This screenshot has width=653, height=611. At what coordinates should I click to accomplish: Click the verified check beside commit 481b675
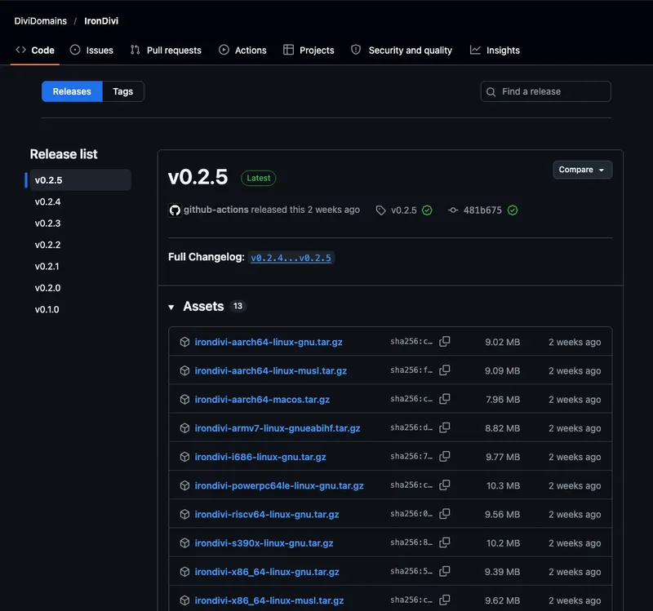[513, 210]
